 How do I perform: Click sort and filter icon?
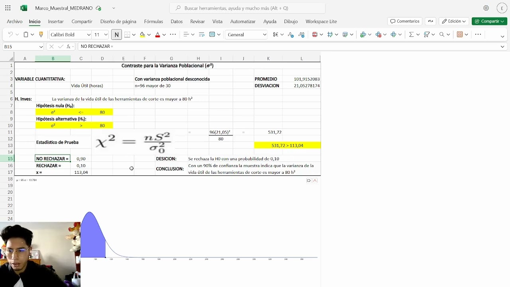pos(427,35)
